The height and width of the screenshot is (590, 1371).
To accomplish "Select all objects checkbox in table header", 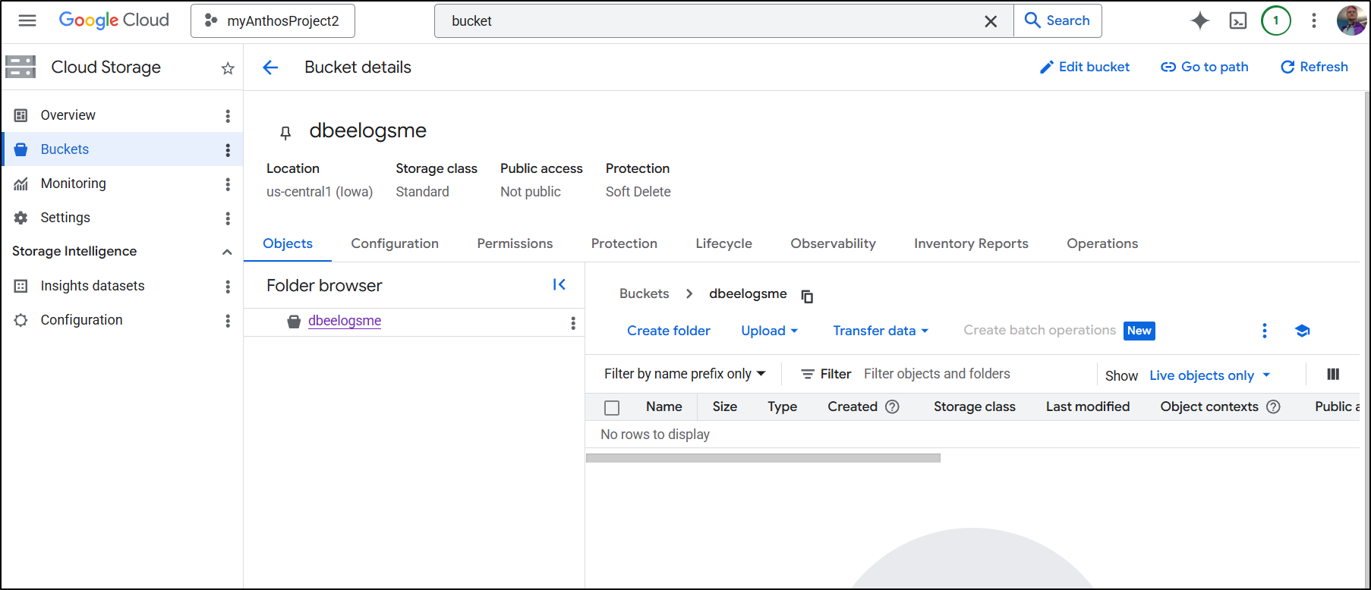I will tap(612, 407).
